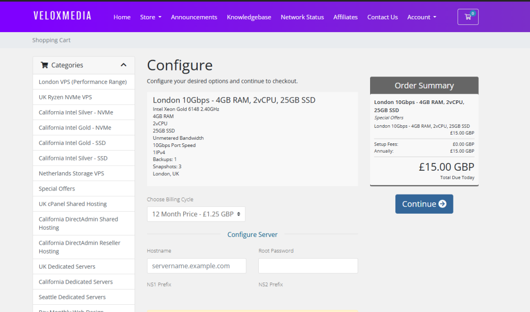Click the Configure Server section heading
Screen dimensions: 530x312
click(252, 234)
